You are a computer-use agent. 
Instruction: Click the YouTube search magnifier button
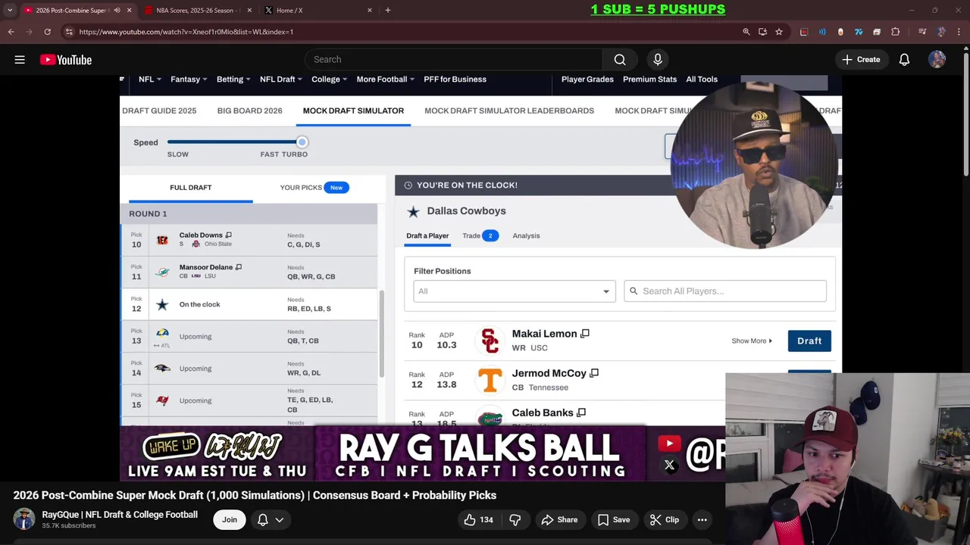[620, 60]
